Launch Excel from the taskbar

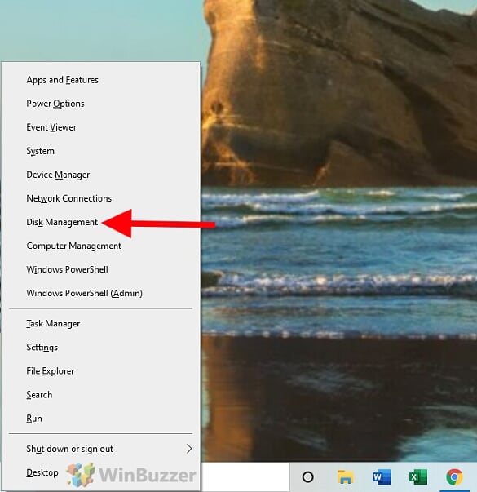418,477
